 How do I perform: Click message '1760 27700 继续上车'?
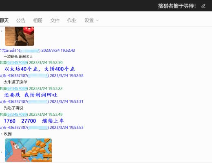pyautogui.click(x=34, y=121)
